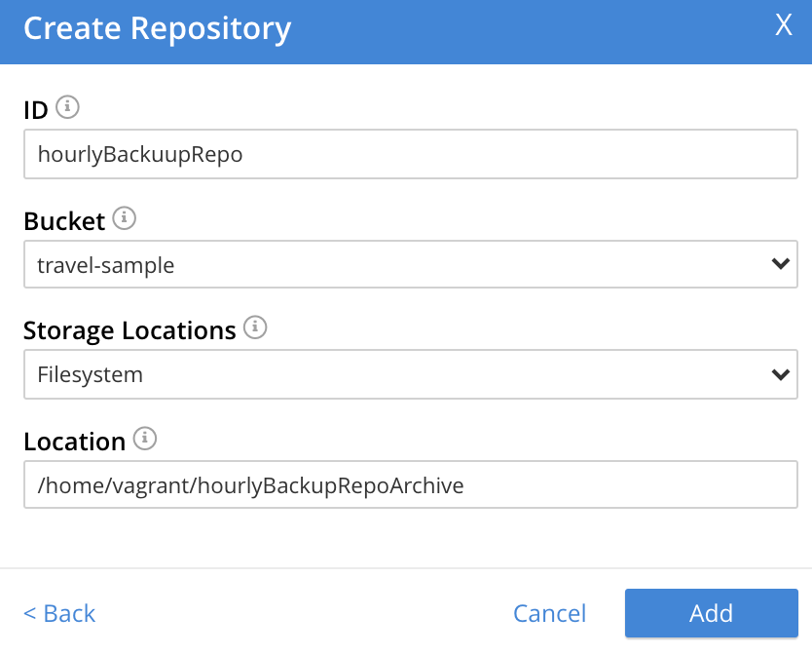Click the Create Repository title bar
Viewport: 812px width, 655px height.
point(157,28)
